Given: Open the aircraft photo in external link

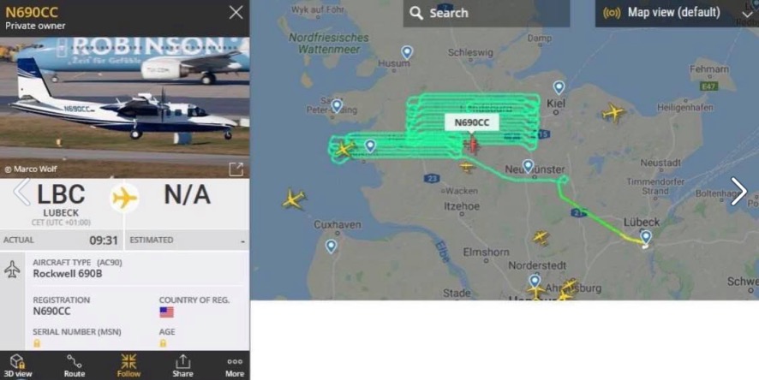Looking at the screenshot, I should coord(236,169).
